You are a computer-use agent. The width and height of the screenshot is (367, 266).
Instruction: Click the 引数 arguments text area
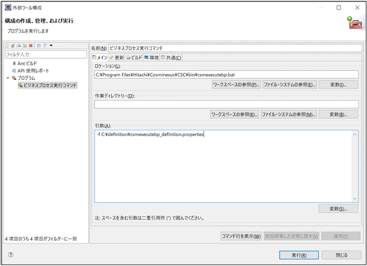pyautogui.click(x=224, y=167)
